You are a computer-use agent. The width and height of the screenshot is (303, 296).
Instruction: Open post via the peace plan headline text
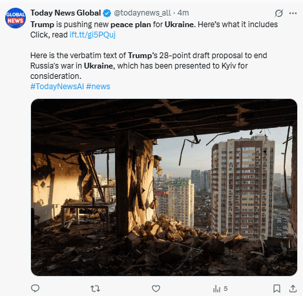tap(154, 25)
